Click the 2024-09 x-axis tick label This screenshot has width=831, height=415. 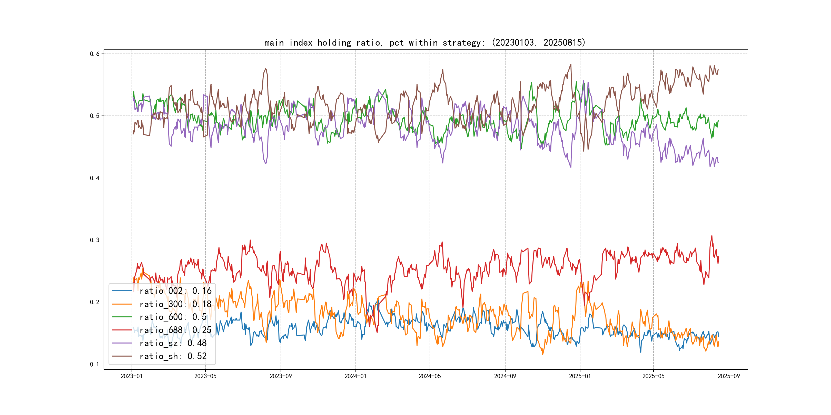(x=505, y=376)
